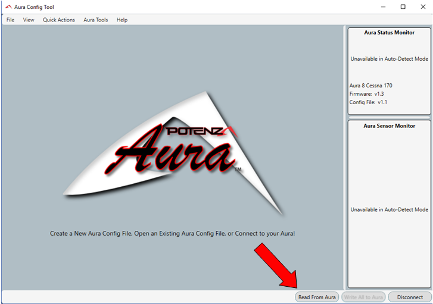Click the Firmware v1.3 text

point(368,94)
